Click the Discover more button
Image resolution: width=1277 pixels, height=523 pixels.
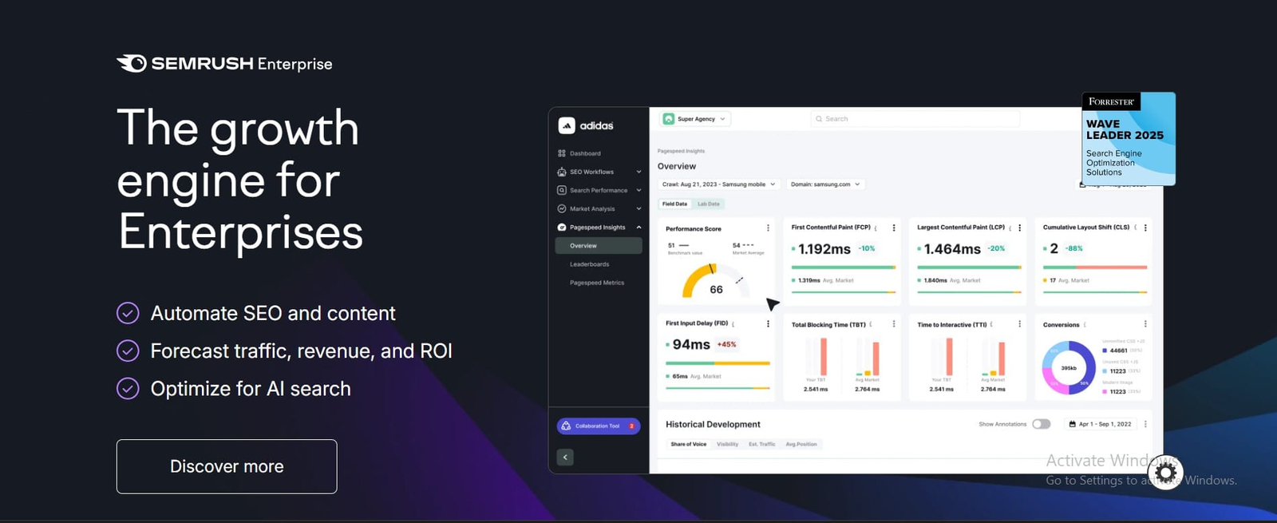pyautogui.click(x=227, y=466)
